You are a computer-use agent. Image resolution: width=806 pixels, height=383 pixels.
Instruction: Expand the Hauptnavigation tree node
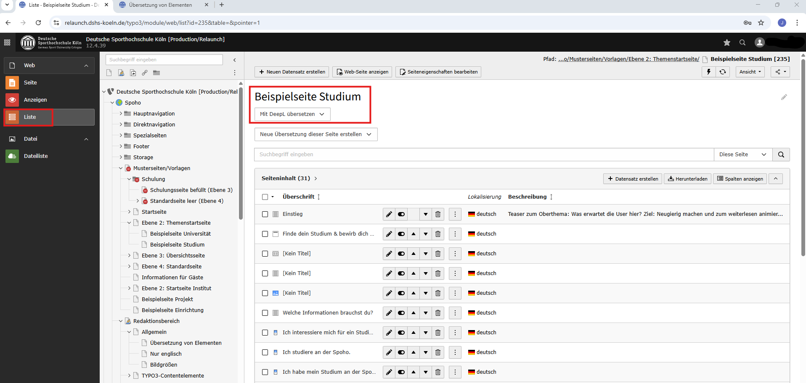coord(121,113)
